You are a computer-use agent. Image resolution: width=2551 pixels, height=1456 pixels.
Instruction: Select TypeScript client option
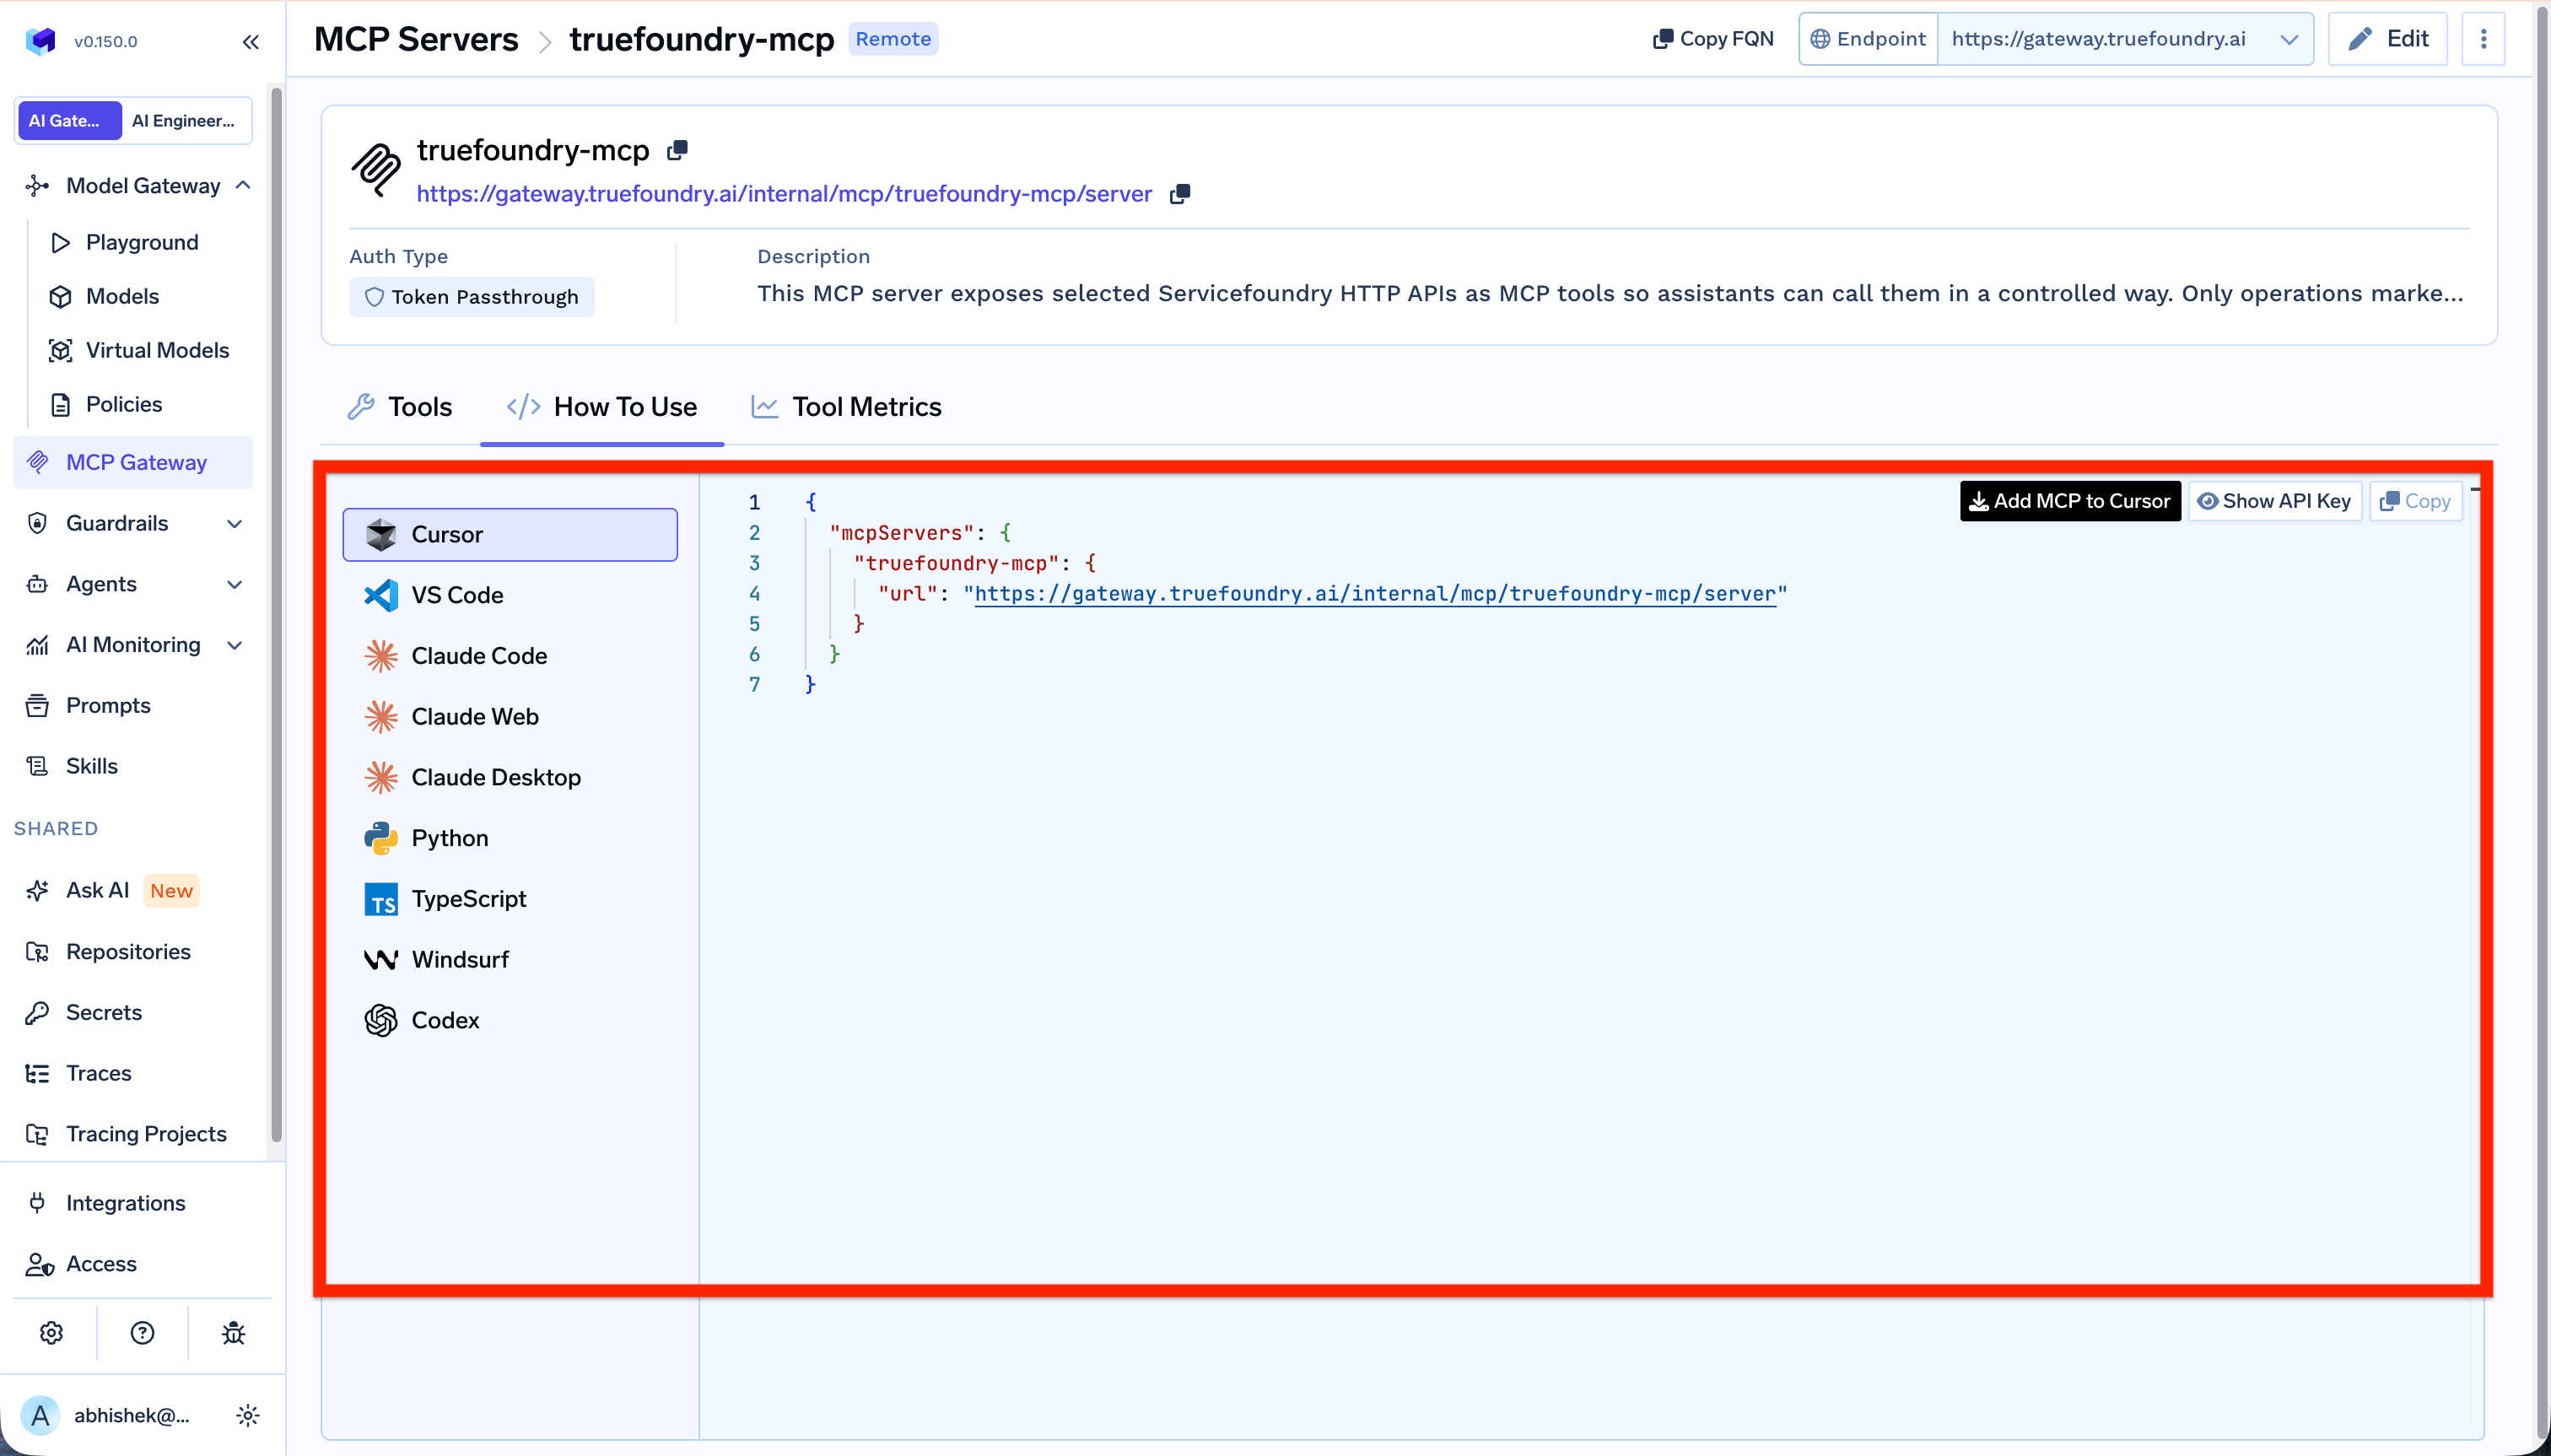click(x=510, y=899)
